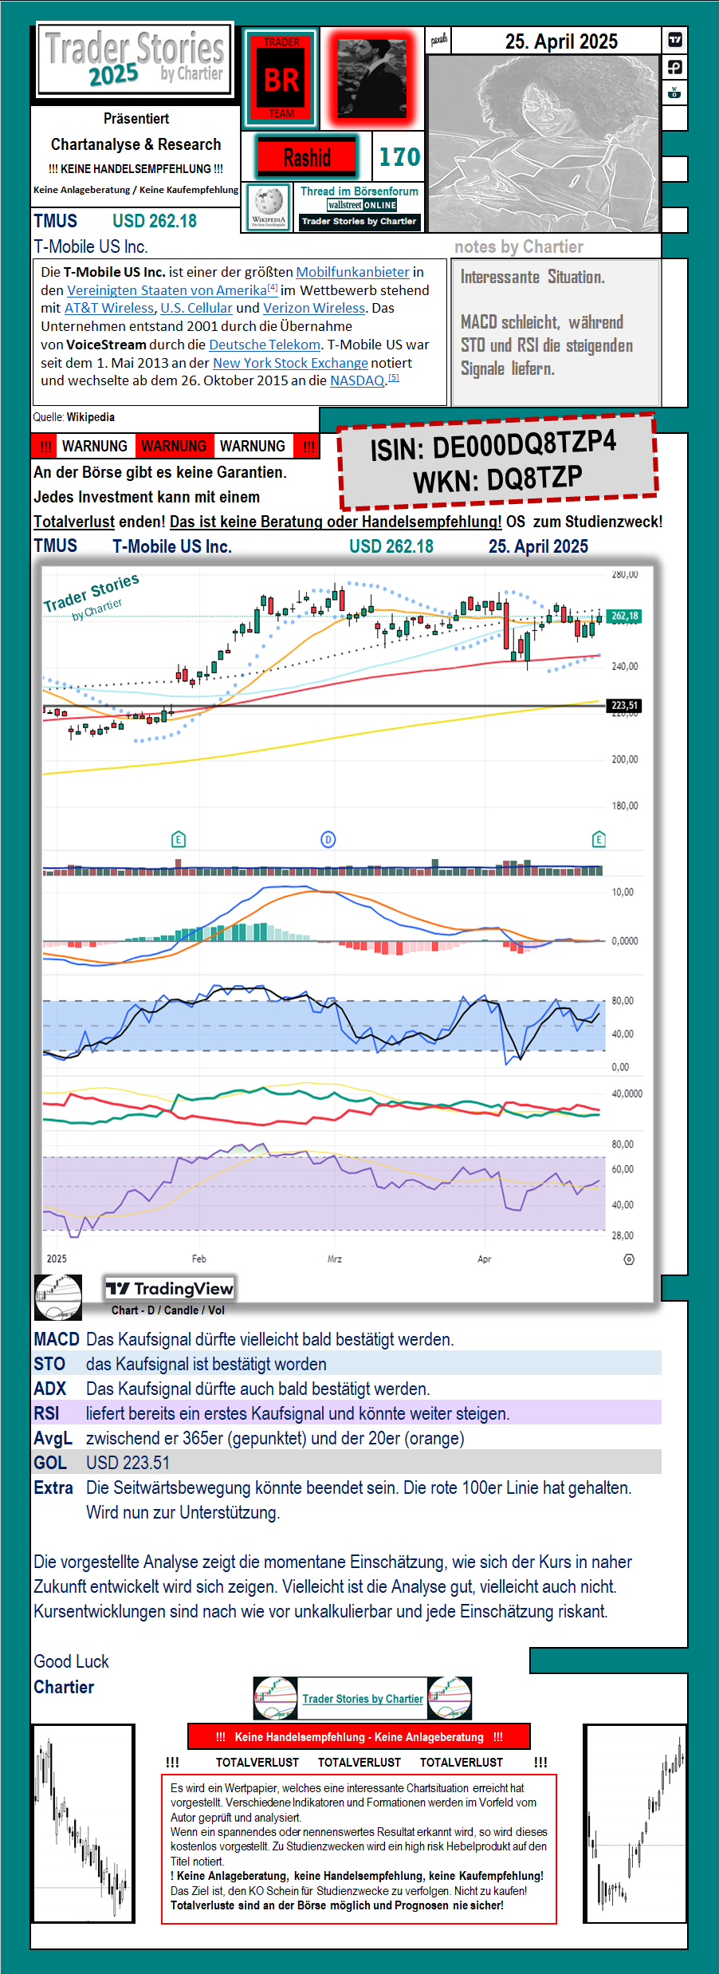This screenshot has width=719, height=1974.
Task: Click the red Keine Handelsempfehlung - Keine Anlageberatung banner
Action: [x=359, y=1736]
